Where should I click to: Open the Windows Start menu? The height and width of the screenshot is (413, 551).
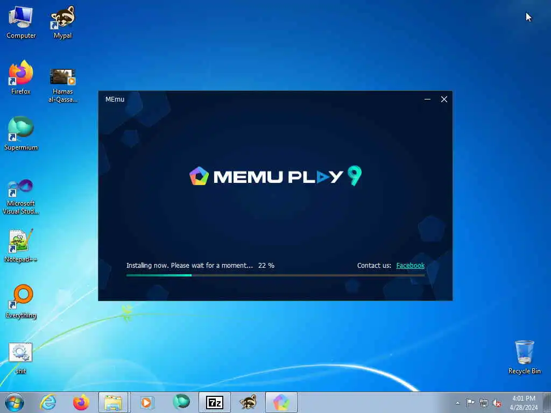tap(15, 402)
